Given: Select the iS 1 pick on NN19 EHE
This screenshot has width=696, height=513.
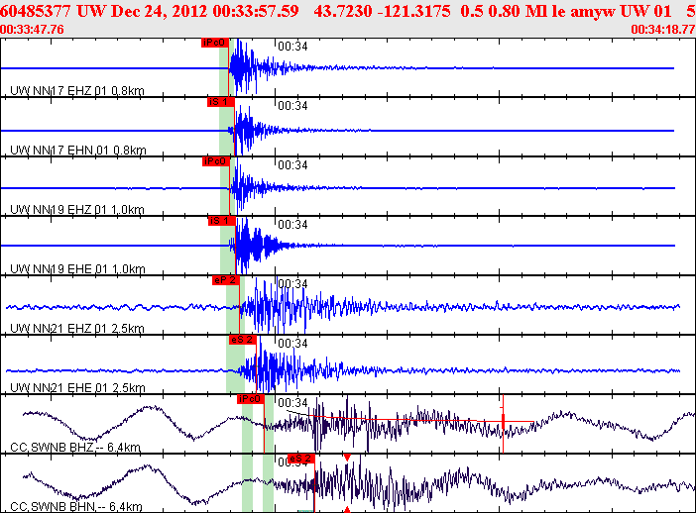Looking at the screenshot, I should (x=221, y=221).
